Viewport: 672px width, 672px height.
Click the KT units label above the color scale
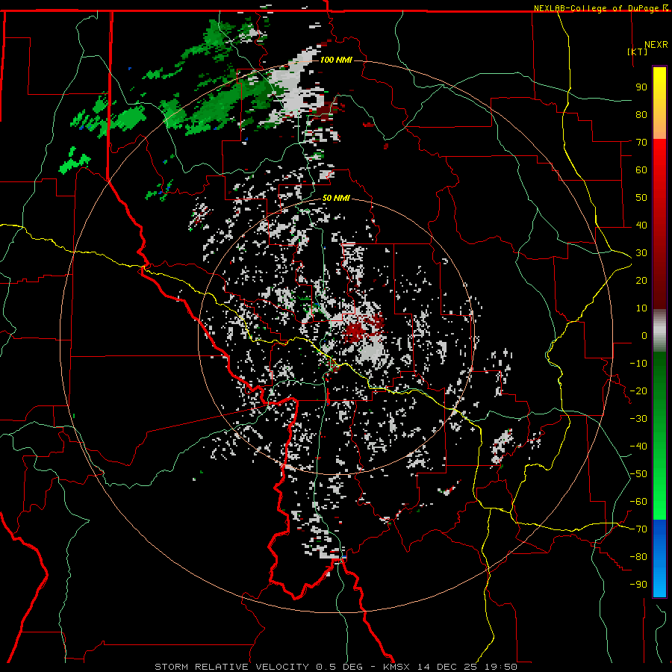tap(638, 52)
